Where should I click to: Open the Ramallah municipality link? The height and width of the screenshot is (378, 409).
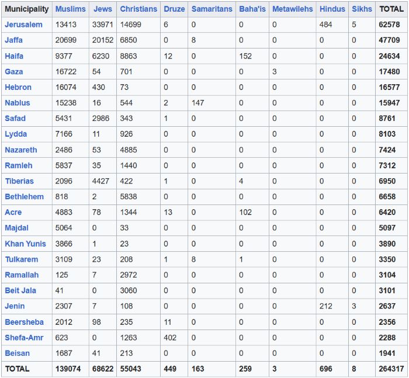coord(22,275)
